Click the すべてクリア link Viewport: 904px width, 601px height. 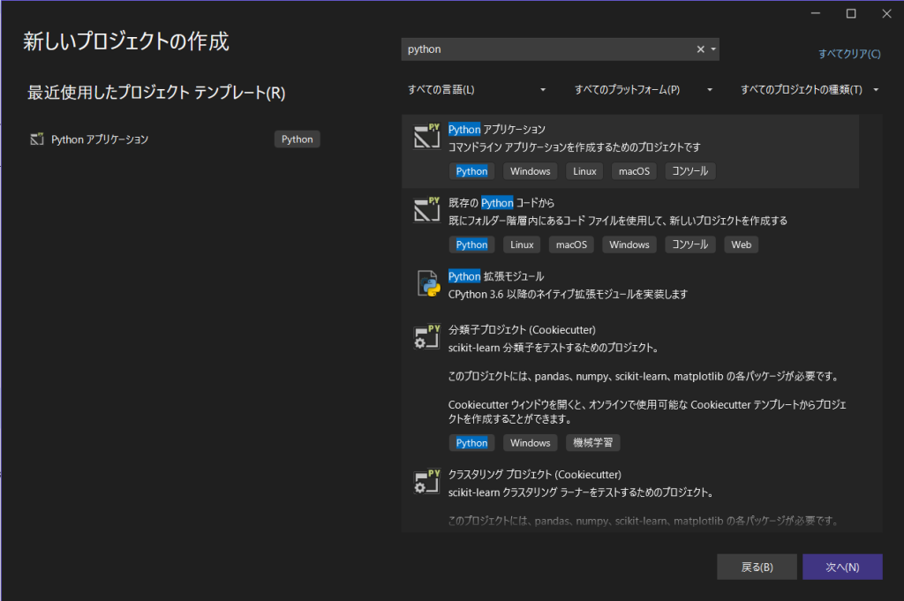coord(848,54)
